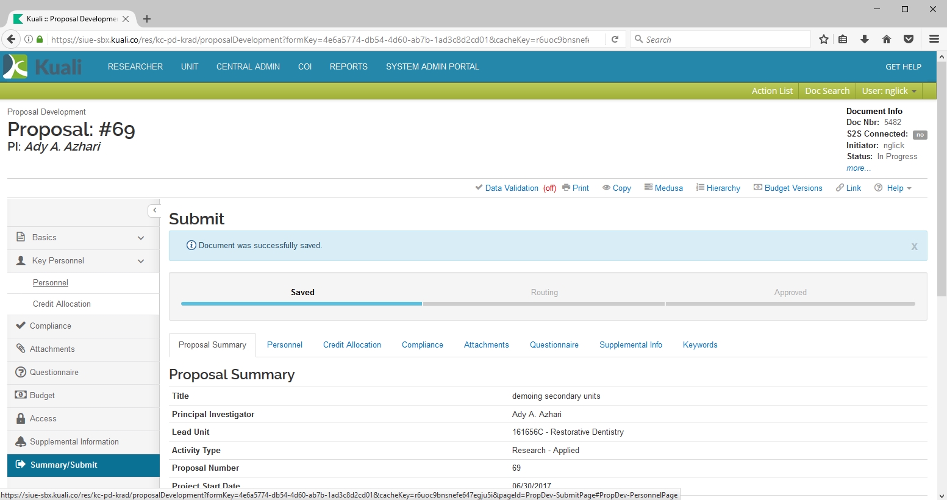Image resolution: width=947 pixels, height=500 pixels.
Task: Collapse the Key Personnel sidebar section
Action: [141, 261]
